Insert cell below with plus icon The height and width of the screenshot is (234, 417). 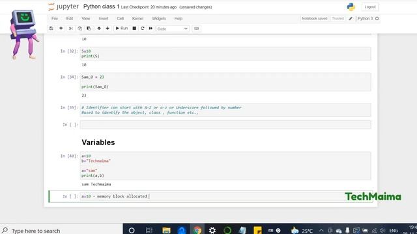pos(61,29)
